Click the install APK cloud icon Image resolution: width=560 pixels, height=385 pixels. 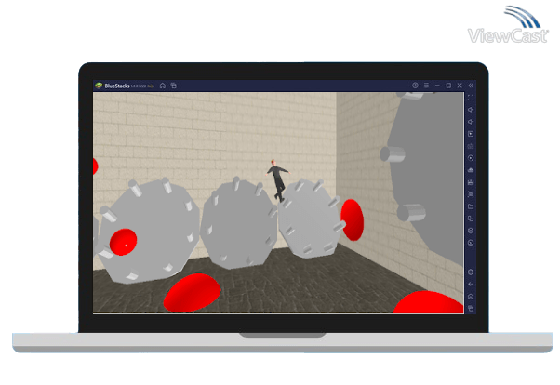471,170
